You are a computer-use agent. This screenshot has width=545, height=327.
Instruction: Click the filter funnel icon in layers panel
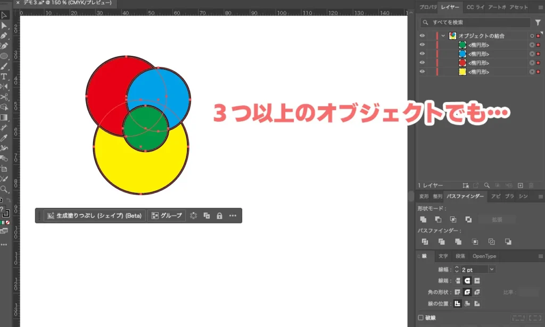point(538,23)
